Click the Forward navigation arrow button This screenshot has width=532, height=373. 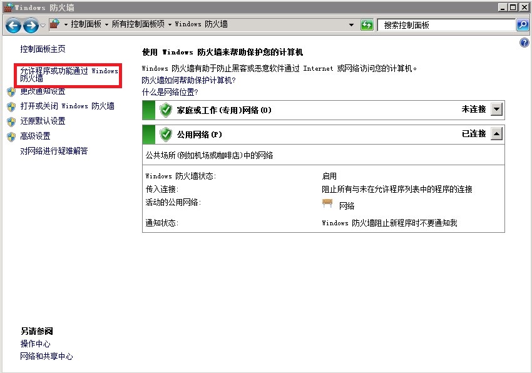(30, 25)
